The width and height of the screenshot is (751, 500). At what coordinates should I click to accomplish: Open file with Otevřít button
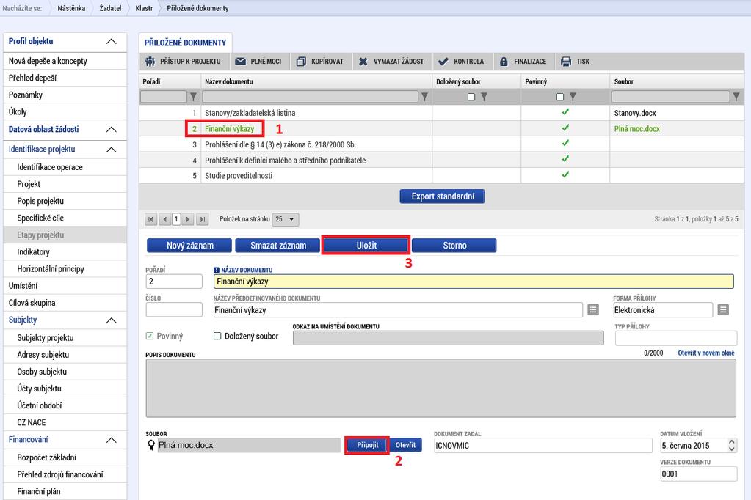tap(405, 445)
